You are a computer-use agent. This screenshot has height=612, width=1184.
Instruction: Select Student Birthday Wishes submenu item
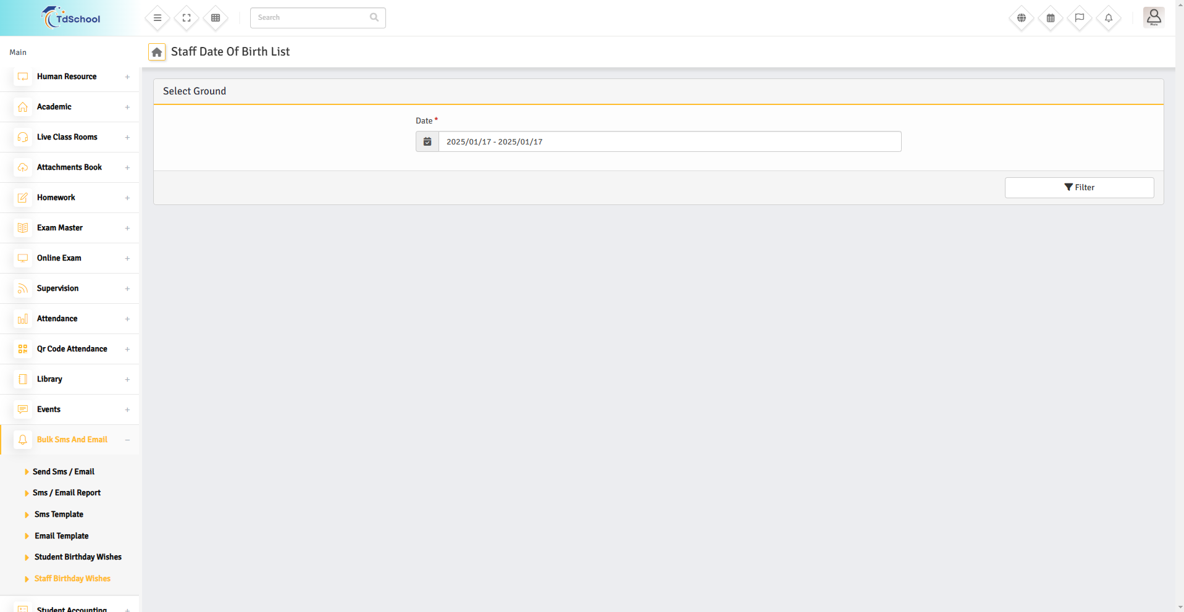coord(78,557)
